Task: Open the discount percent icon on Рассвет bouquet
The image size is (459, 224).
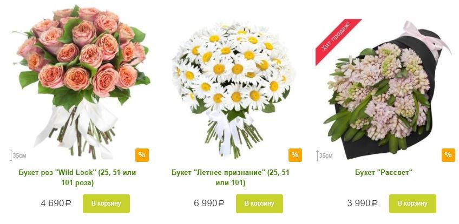Action: click(x=448, y=155)
